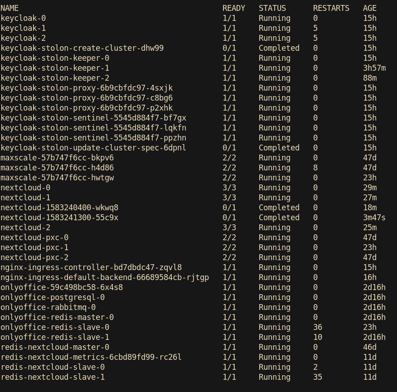Click nginx-ingress-default-backend-66689584cb-rjtgp name
Viewport: 397px width, 392px height.
(x=105, y=277)
